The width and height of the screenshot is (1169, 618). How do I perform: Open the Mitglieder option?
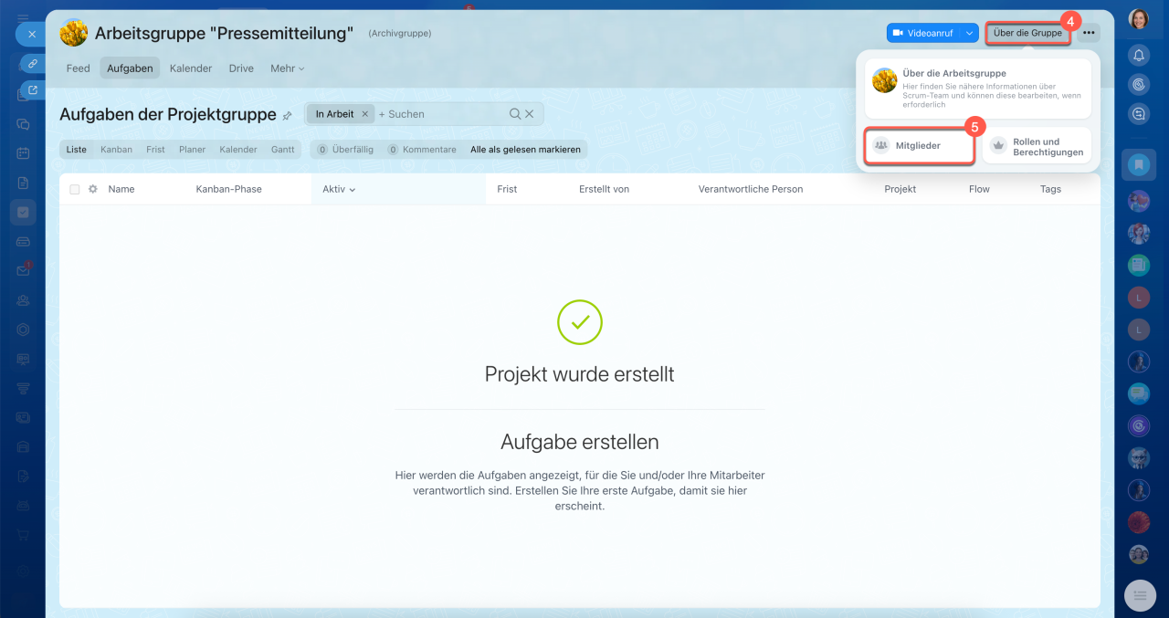click(920, 145)
